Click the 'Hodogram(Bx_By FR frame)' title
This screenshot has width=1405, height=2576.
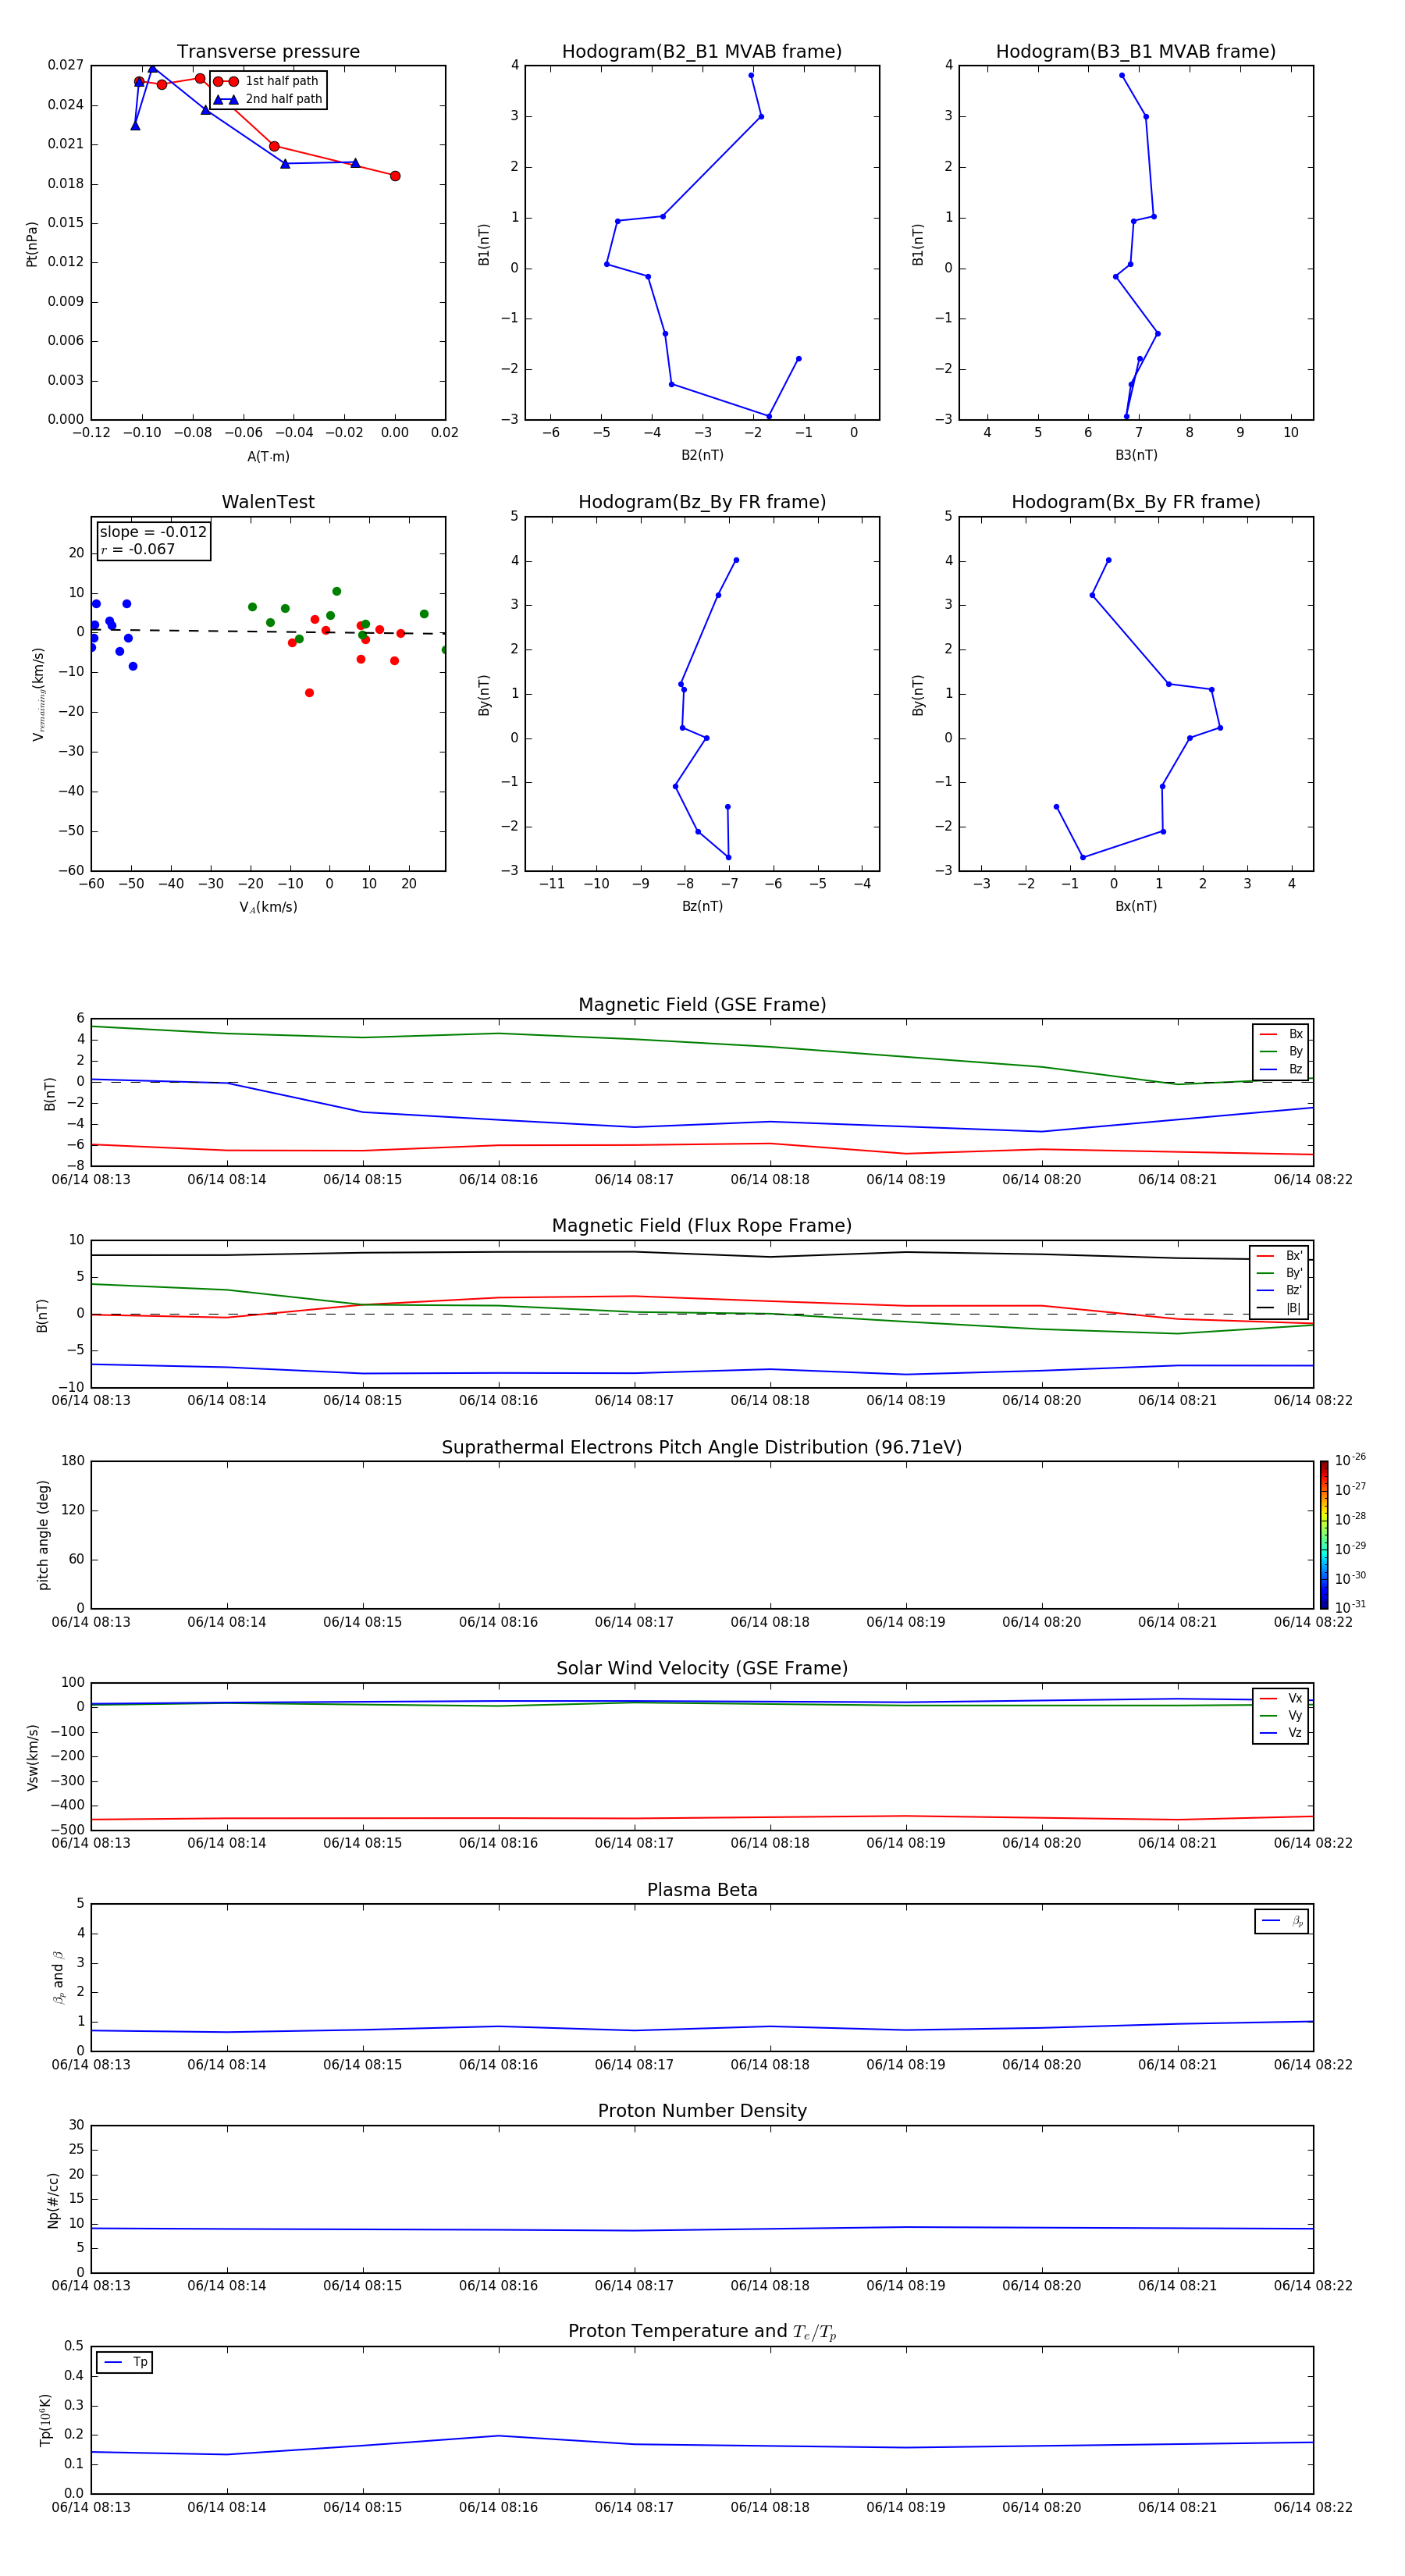coord(1136,502)
